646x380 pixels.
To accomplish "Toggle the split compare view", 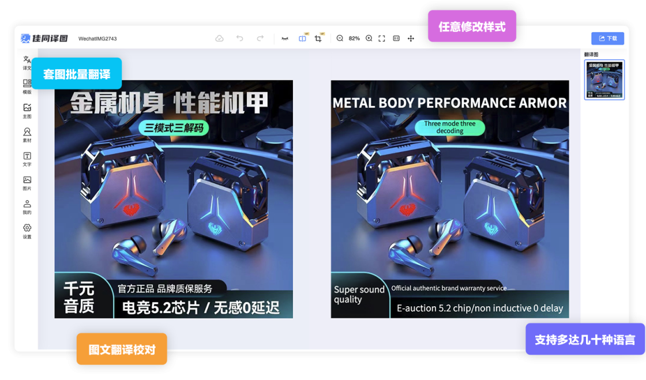I will (302, 39).
